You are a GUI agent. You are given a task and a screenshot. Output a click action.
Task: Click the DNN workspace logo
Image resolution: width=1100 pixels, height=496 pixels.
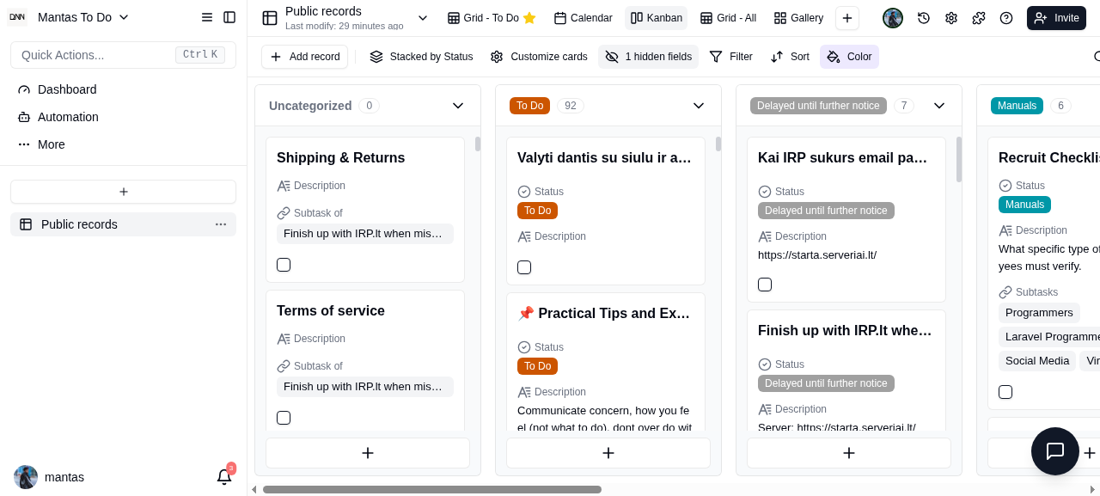pyautogui.click(x=17, y=17)
